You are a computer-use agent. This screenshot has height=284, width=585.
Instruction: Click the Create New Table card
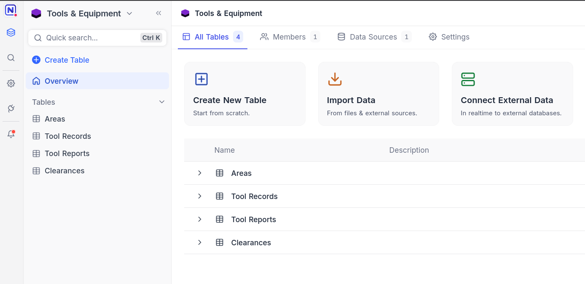pyautogui.click(x=244, y=94)
